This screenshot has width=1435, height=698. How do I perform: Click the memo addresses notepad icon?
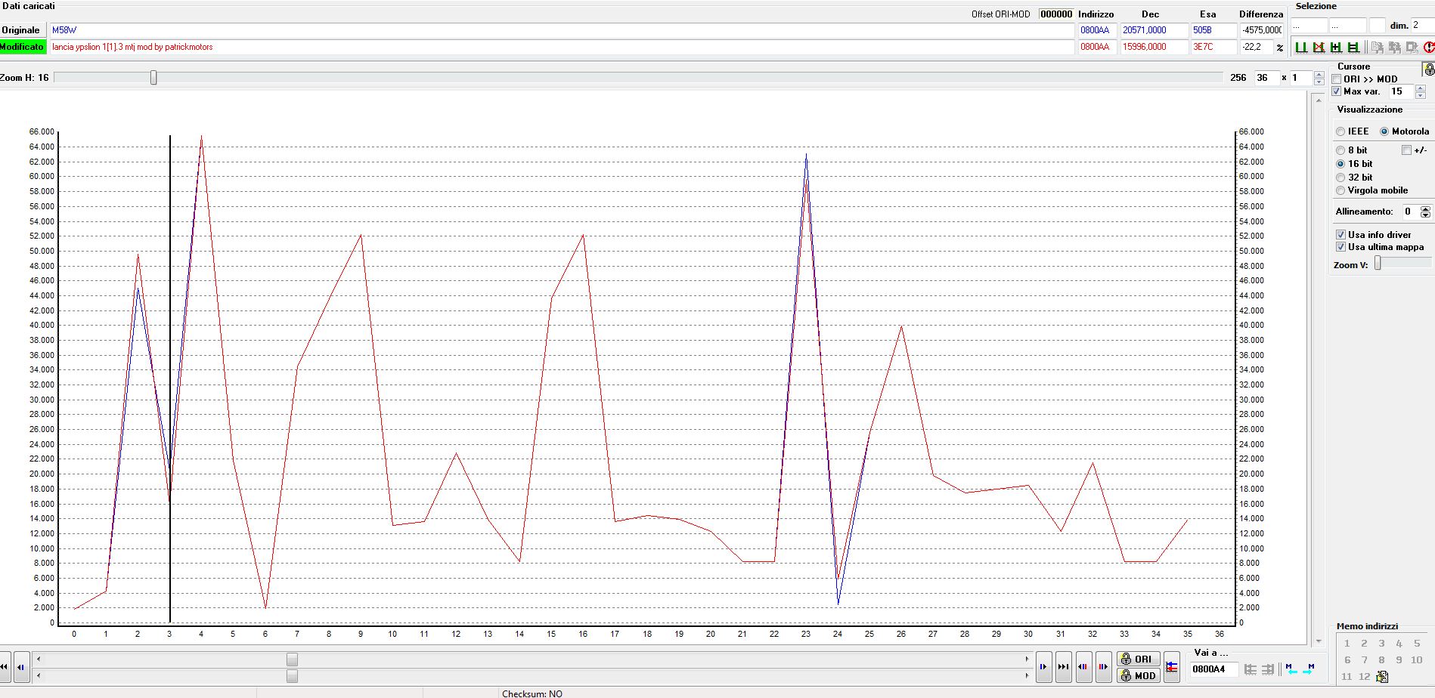1382,677
